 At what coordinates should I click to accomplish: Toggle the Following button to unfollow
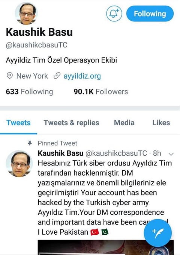(150, 14)
